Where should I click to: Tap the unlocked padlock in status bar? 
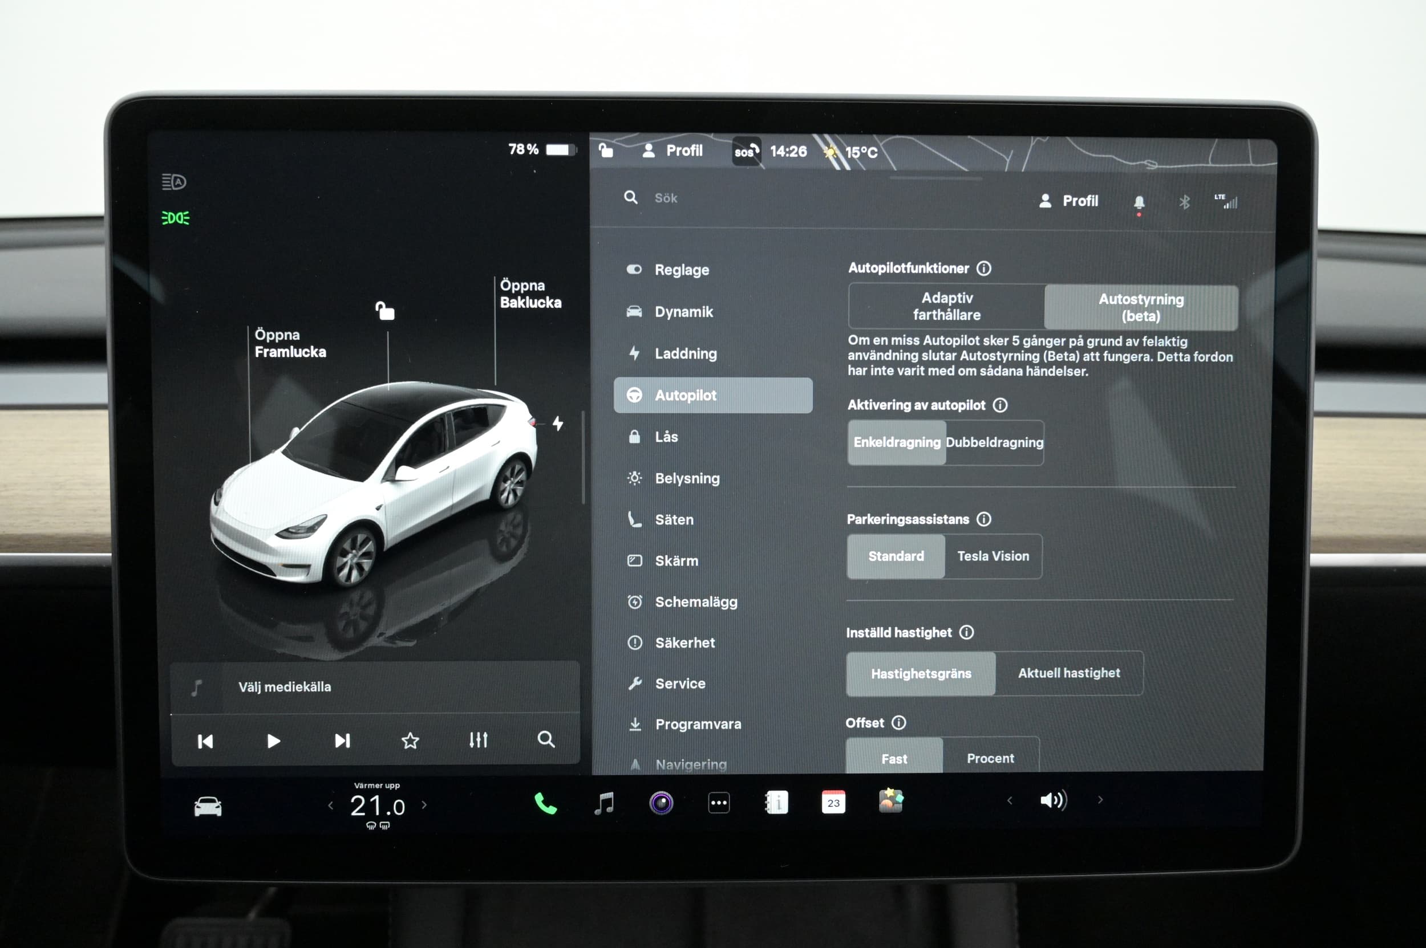point(606,149)
